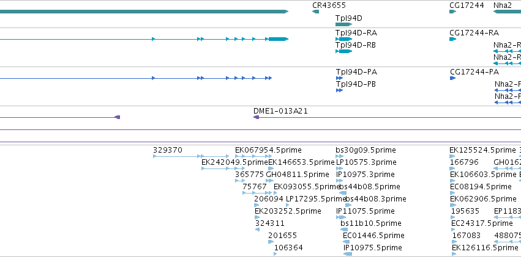
Task: Click the CG17244-RA transcript
Action: coord(452,39)
